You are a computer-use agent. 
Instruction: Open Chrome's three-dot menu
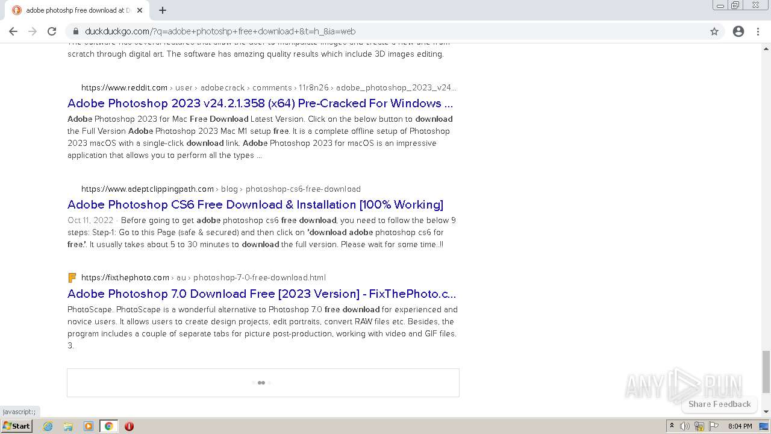(x=758, y=31)
